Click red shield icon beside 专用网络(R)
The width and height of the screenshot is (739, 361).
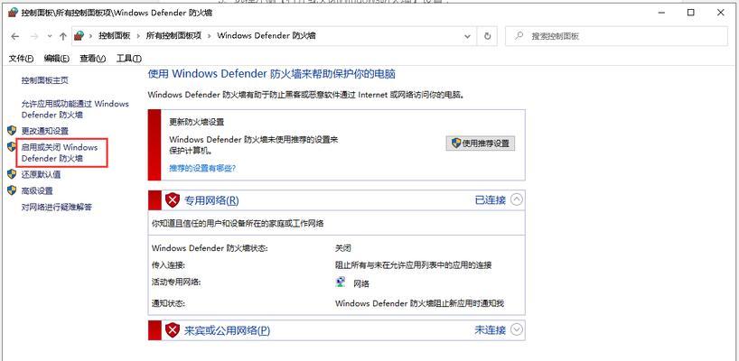tap(173, 200)
